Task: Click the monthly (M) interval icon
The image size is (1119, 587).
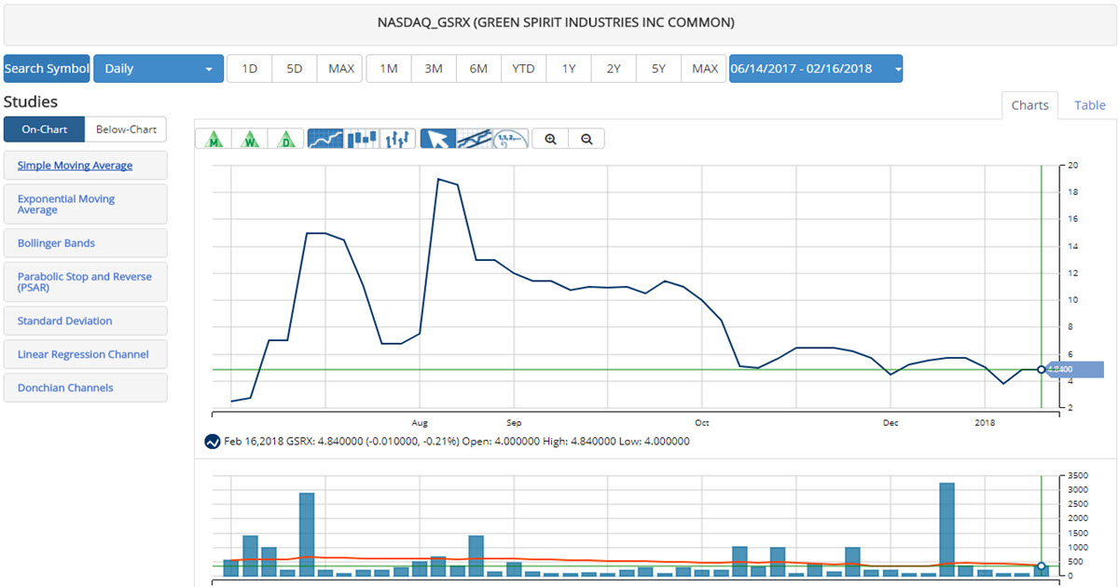Action: [215, 139]
